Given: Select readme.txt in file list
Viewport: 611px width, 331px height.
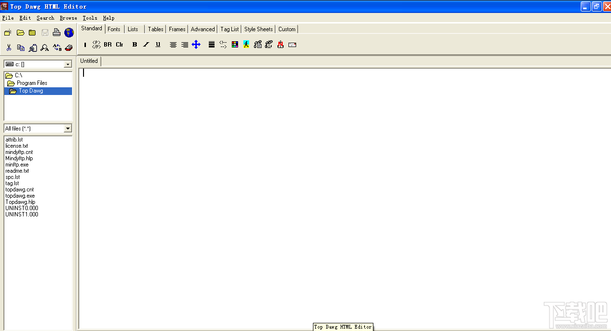Looking at the screenshot, I should [x=17, y=171].
